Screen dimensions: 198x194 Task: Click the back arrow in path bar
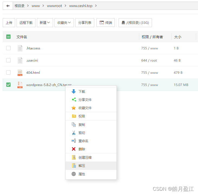click(x=8, y=6)
